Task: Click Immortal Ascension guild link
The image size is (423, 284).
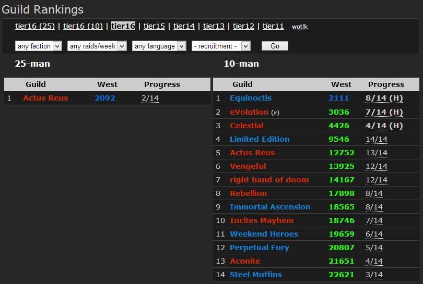Action: coord(270,207)
